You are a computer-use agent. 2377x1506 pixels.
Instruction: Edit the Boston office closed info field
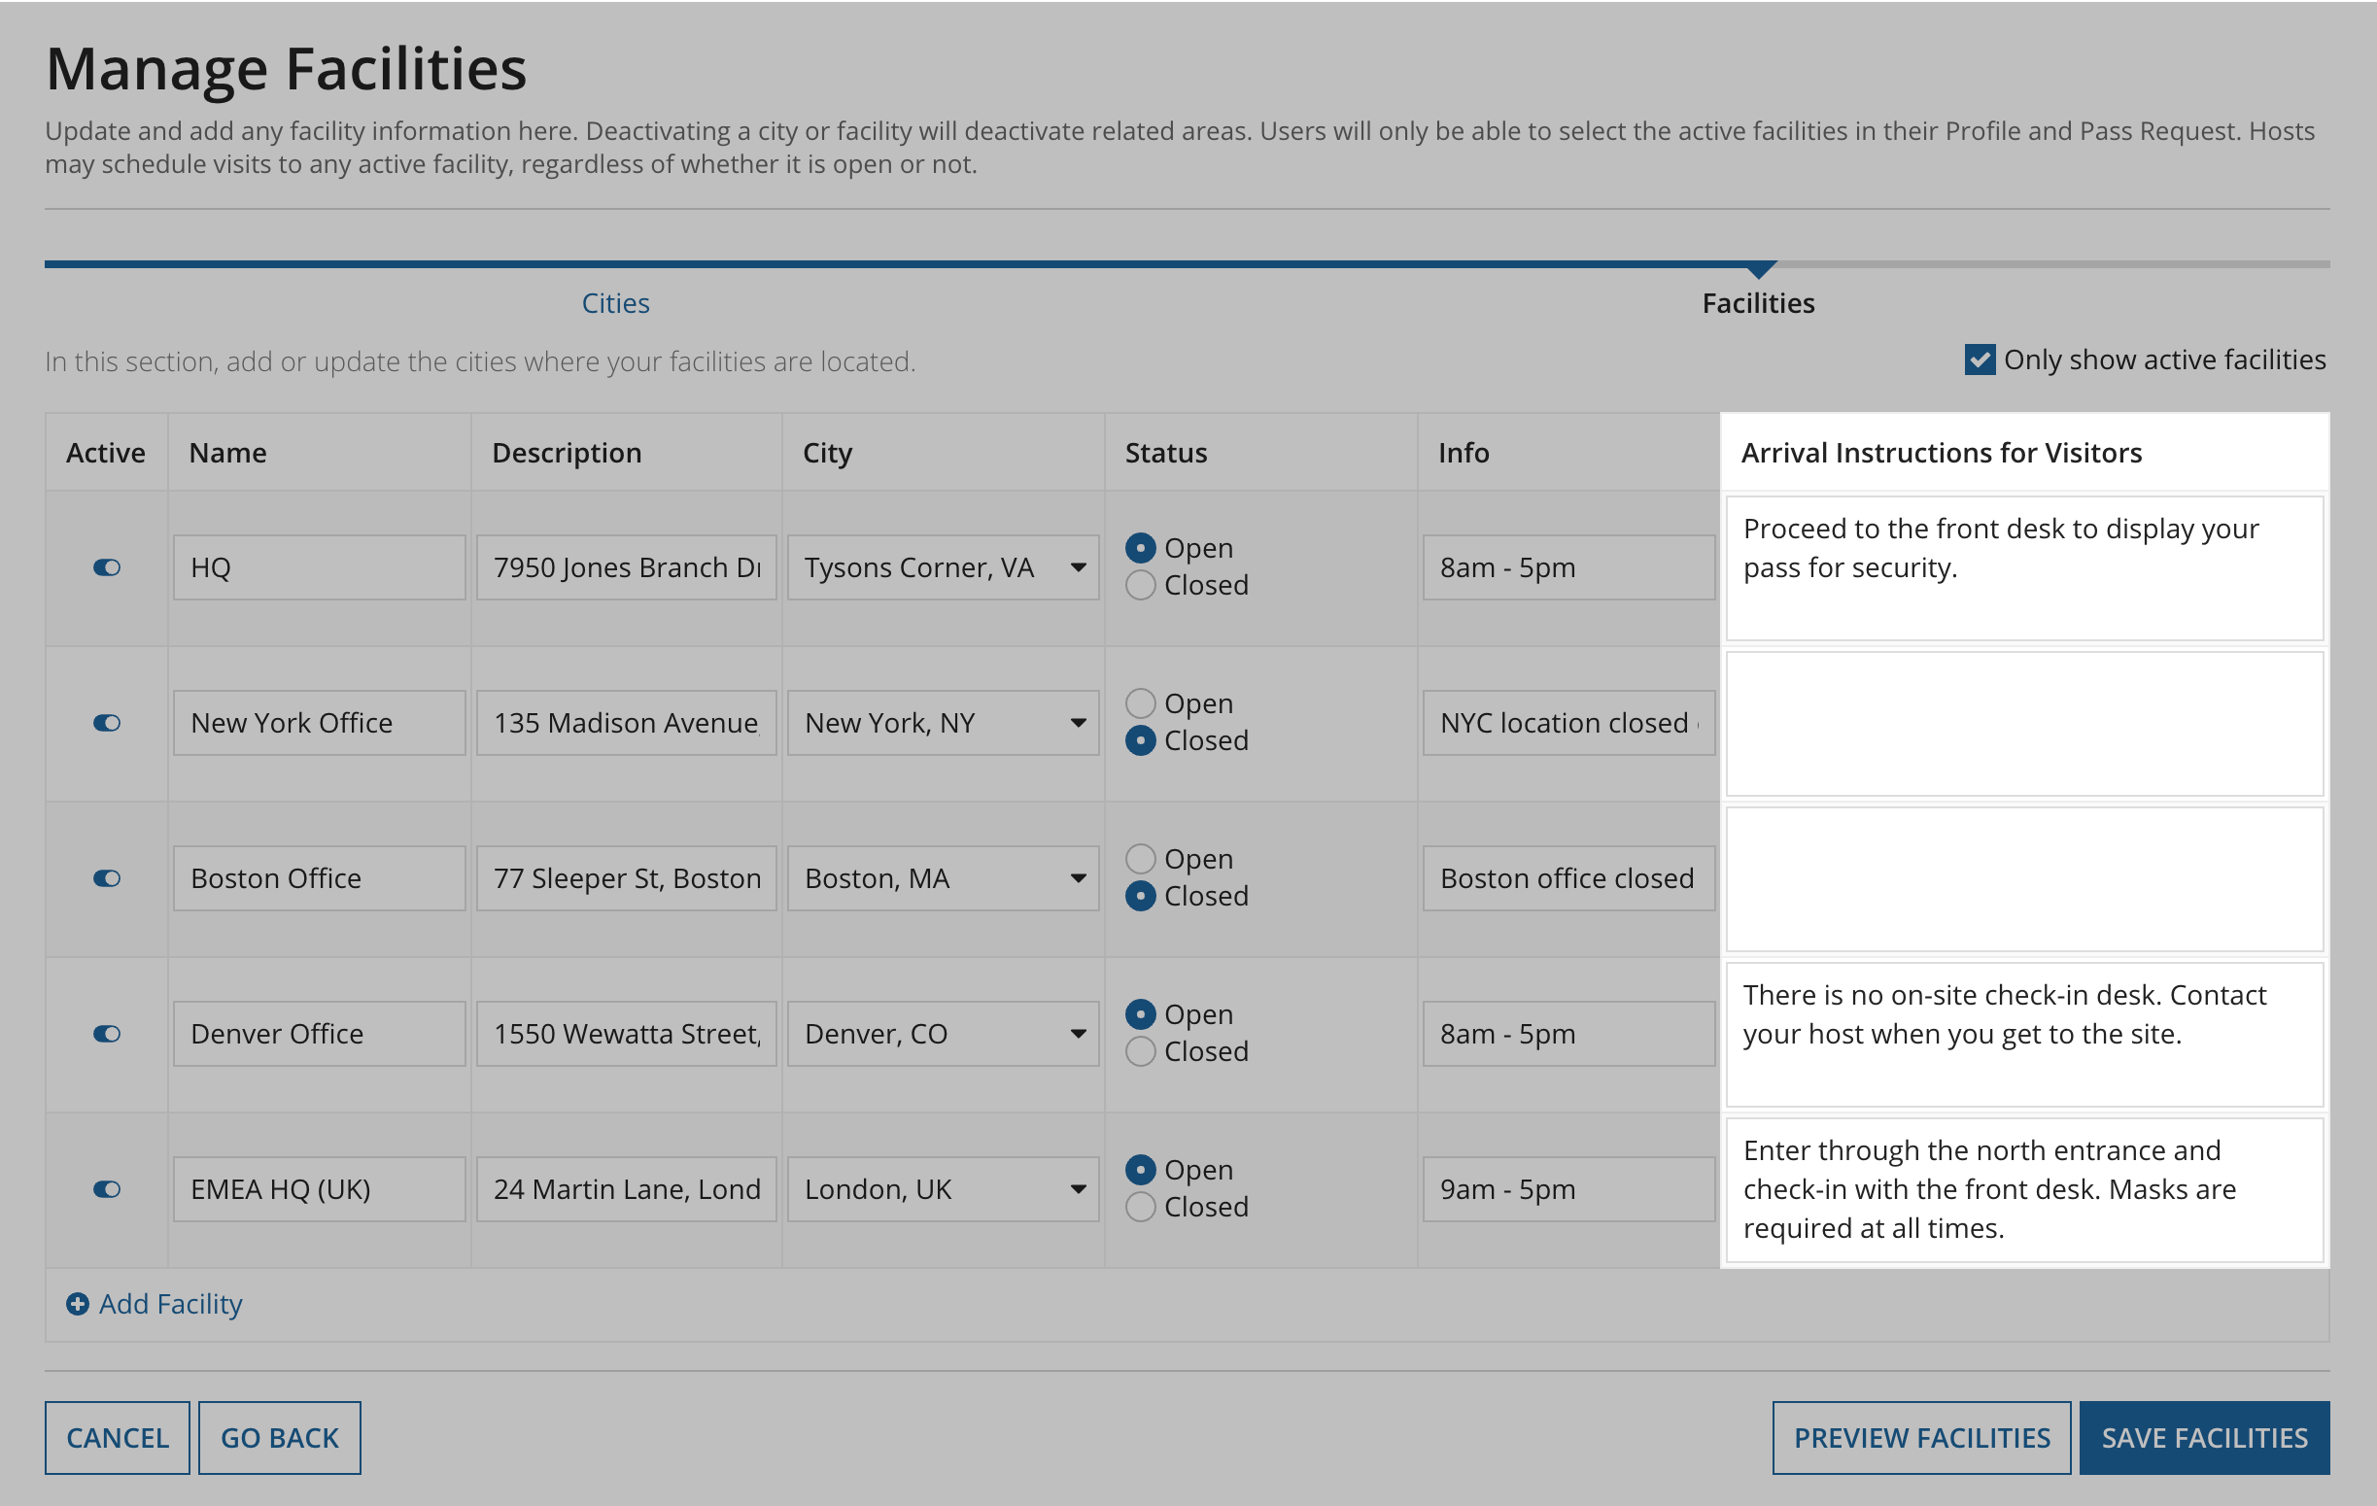click(x=1568, y=878)
